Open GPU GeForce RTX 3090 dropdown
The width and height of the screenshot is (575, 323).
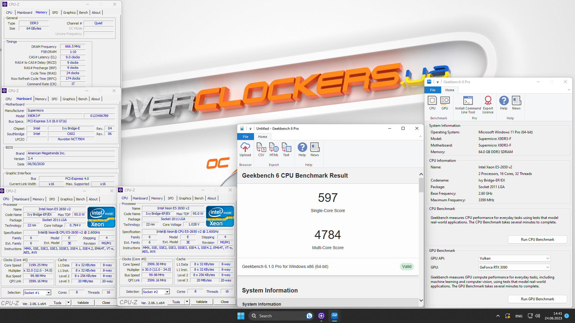tap(514, 267)
